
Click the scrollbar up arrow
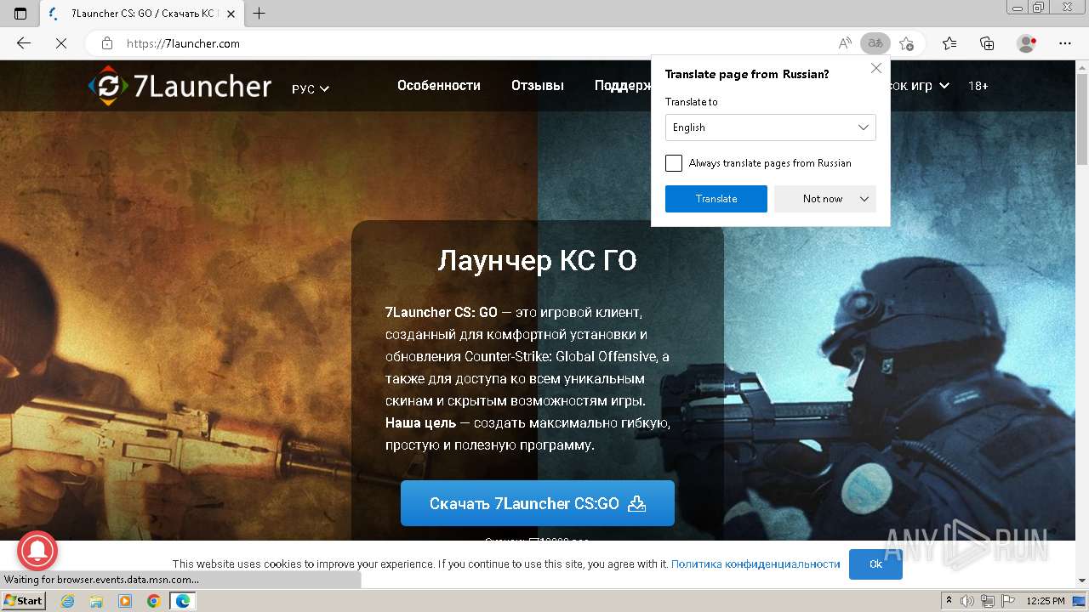(1082, 66)
